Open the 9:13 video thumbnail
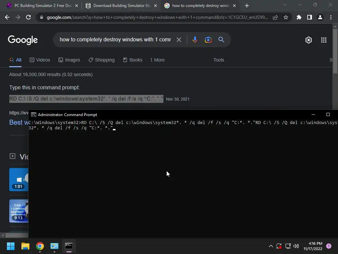The height and width of the screenshot is (254, 338). tap(19, 211)
